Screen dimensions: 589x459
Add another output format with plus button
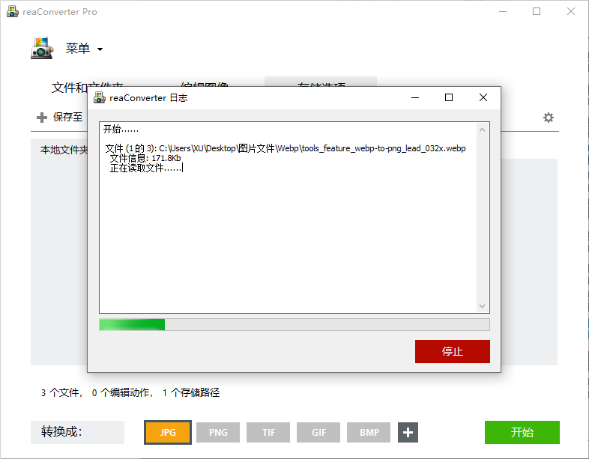[x=408, y=432]
